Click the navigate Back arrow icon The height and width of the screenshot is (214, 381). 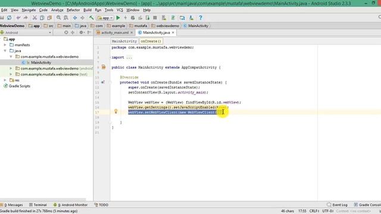[x=75, y=18]
